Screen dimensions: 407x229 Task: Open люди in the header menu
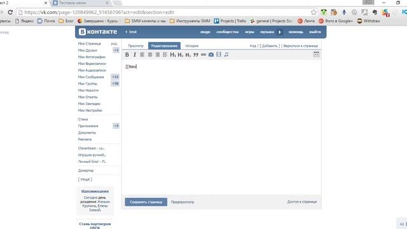click(x=205, y=32)
